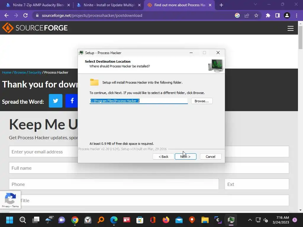Image resolution: width=303 pixels, height=227 pixels.
Task: Click the Process Hacker setup title icon
Action: coord(81,53)
